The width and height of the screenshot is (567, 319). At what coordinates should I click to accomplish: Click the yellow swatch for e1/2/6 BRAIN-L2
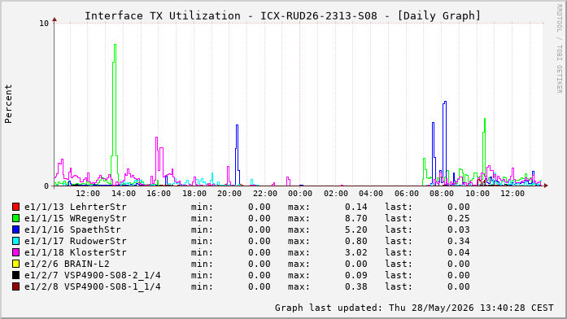click(x=16, y=264)
